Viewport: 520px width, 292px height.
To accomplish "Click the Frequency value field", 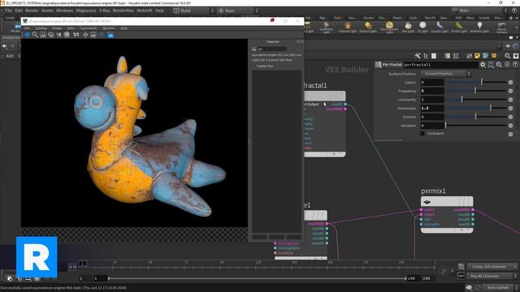I will (432, 91).
